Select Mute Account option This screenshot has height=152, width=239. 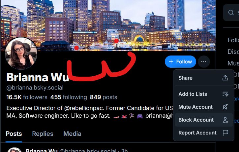(x=203, y=107)
